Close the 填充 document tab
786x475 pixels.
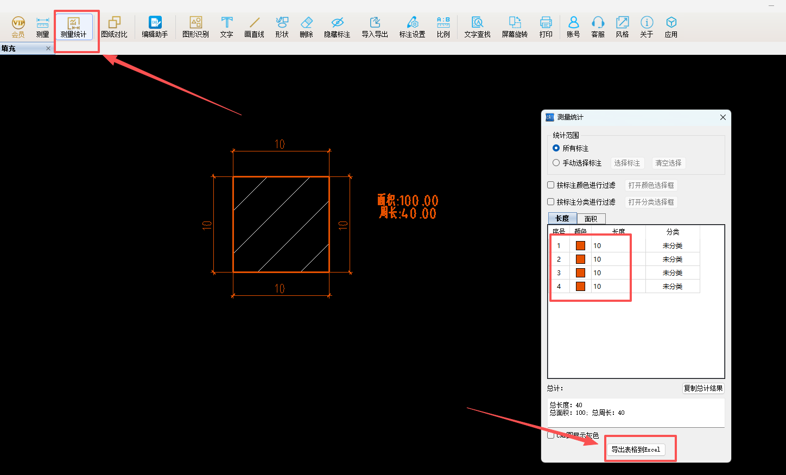[48, 48]
